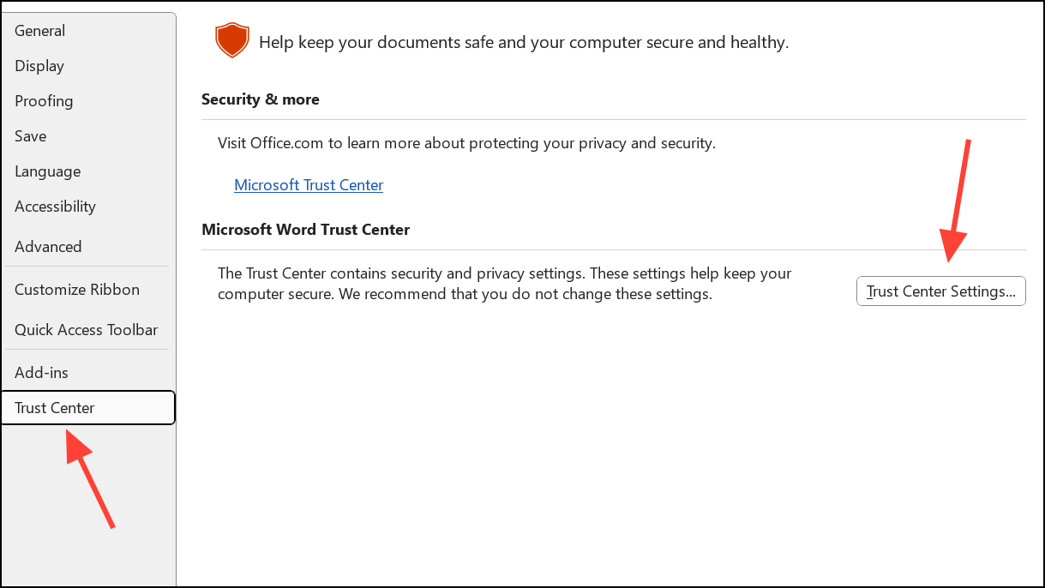The image size is (1045, 588).
Task: Click the documents safety help message
Action: point(523,41)
